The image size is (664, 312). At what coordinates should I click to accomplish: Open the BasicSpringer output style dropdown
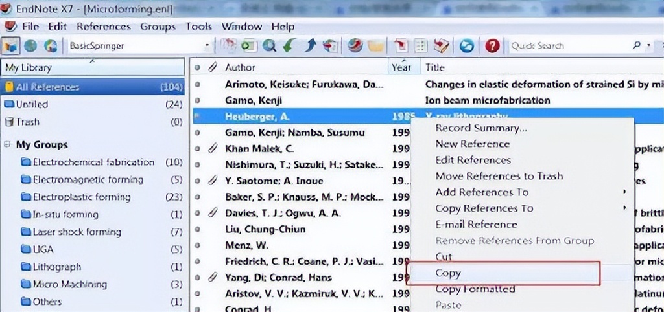click(x=207, y=46)
